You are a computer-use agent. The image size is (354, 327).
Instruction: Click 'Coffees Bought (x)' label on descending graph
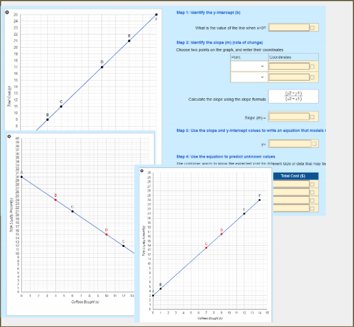click(86, 302)
